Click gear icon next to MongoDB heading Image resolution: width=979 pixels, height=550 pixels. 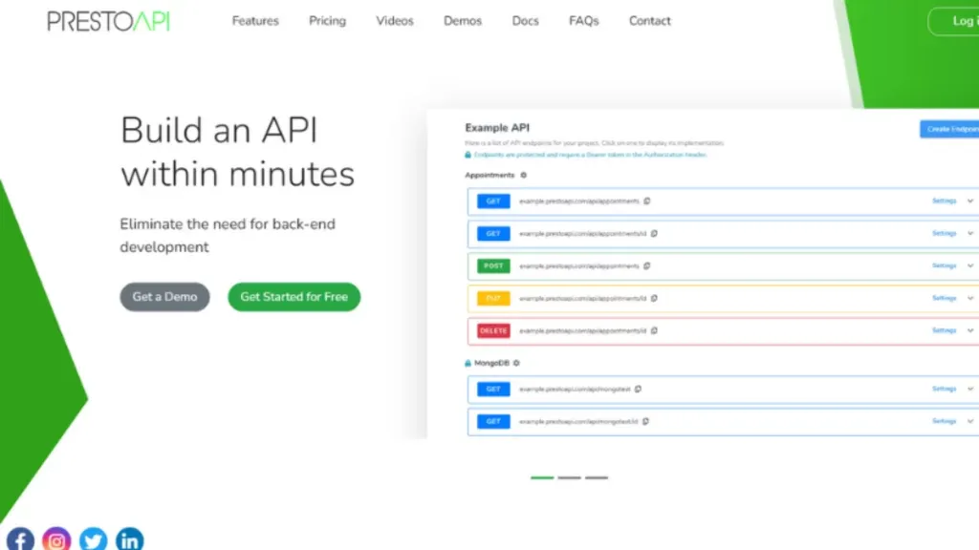point(516,363)
